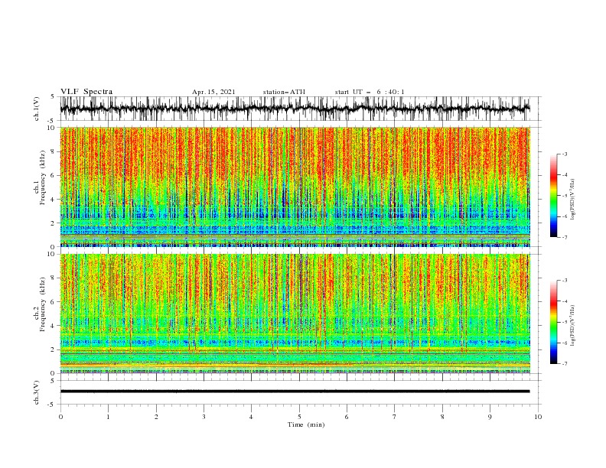Viewport: 606px width, 468px height.
Task: Click time axis tick label '1'
Action: [x=108, y=417]
